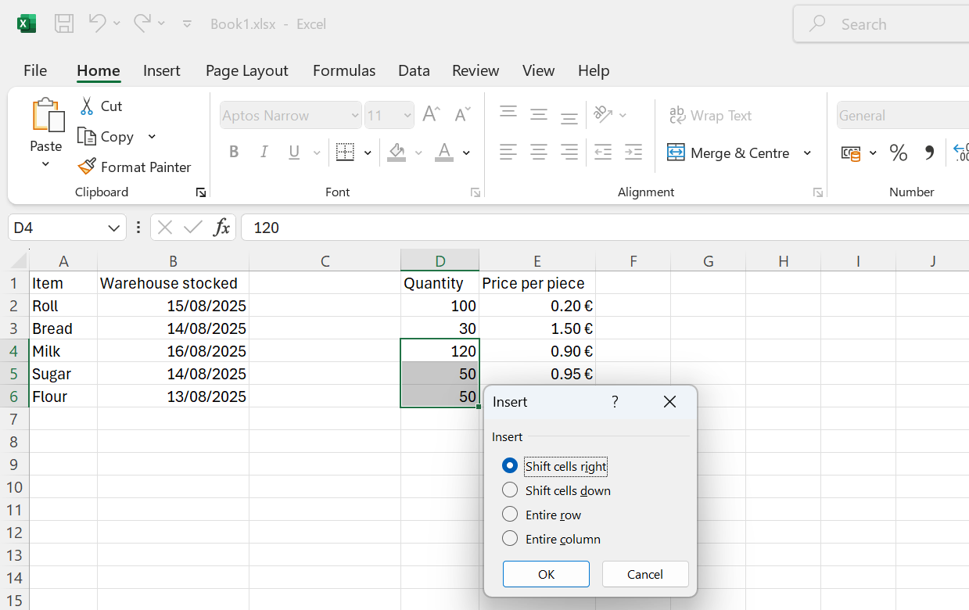The image size is (969, 610).
Task: Open the Help tab
Action: tap(594, 70)
